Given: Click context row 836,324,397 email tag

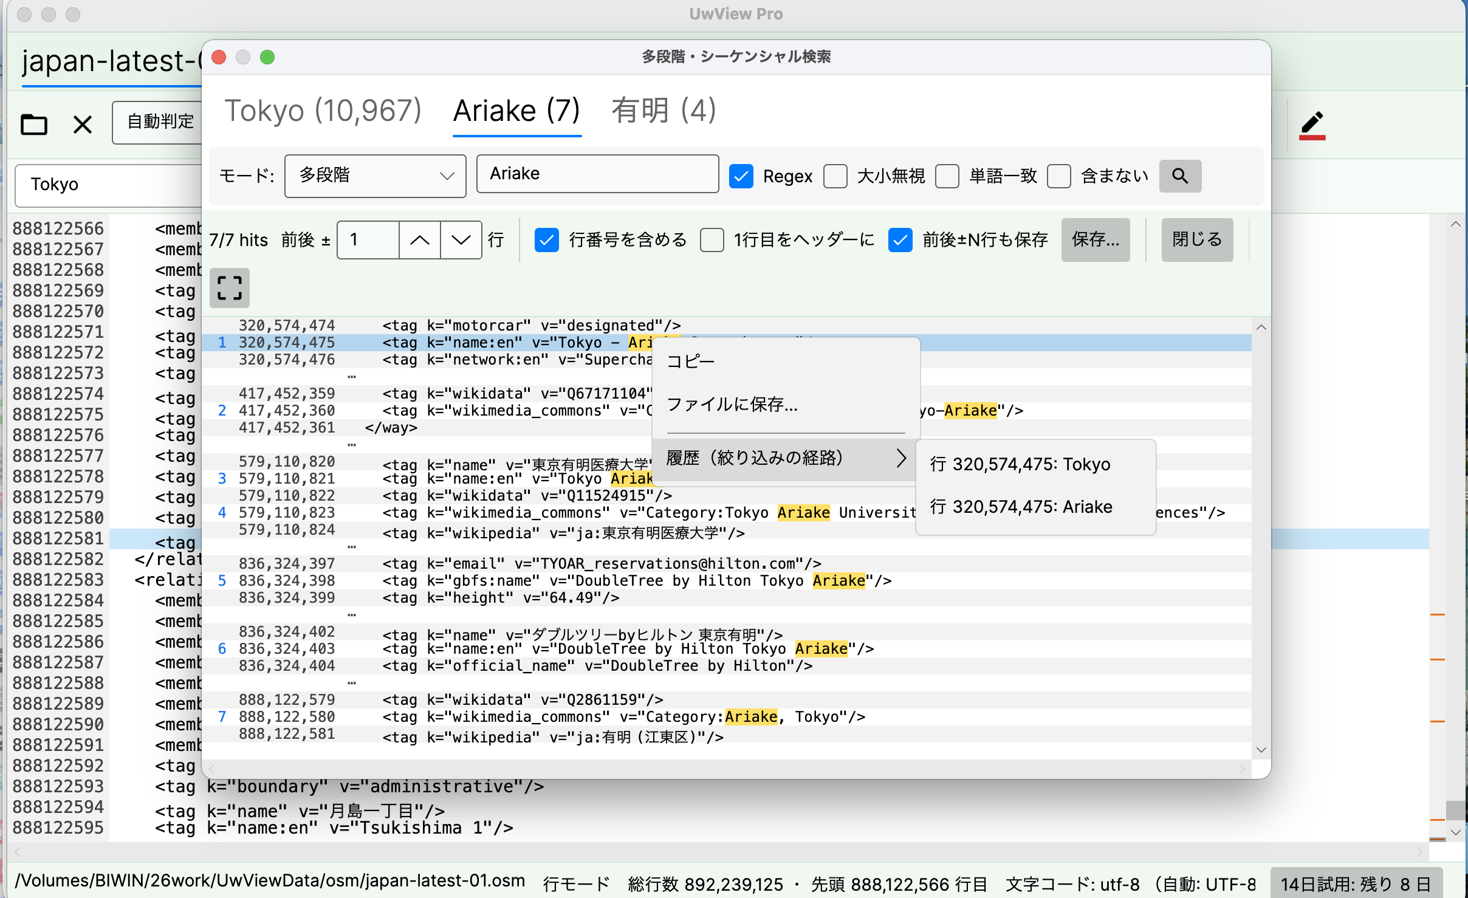Looking at the screenshot, I should coord(727,564).
